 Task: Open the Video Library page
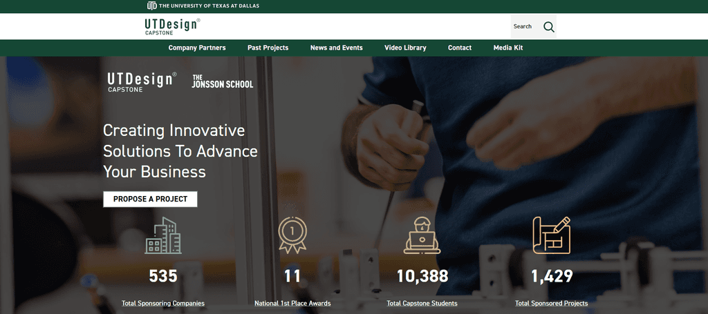pos(405,48)
